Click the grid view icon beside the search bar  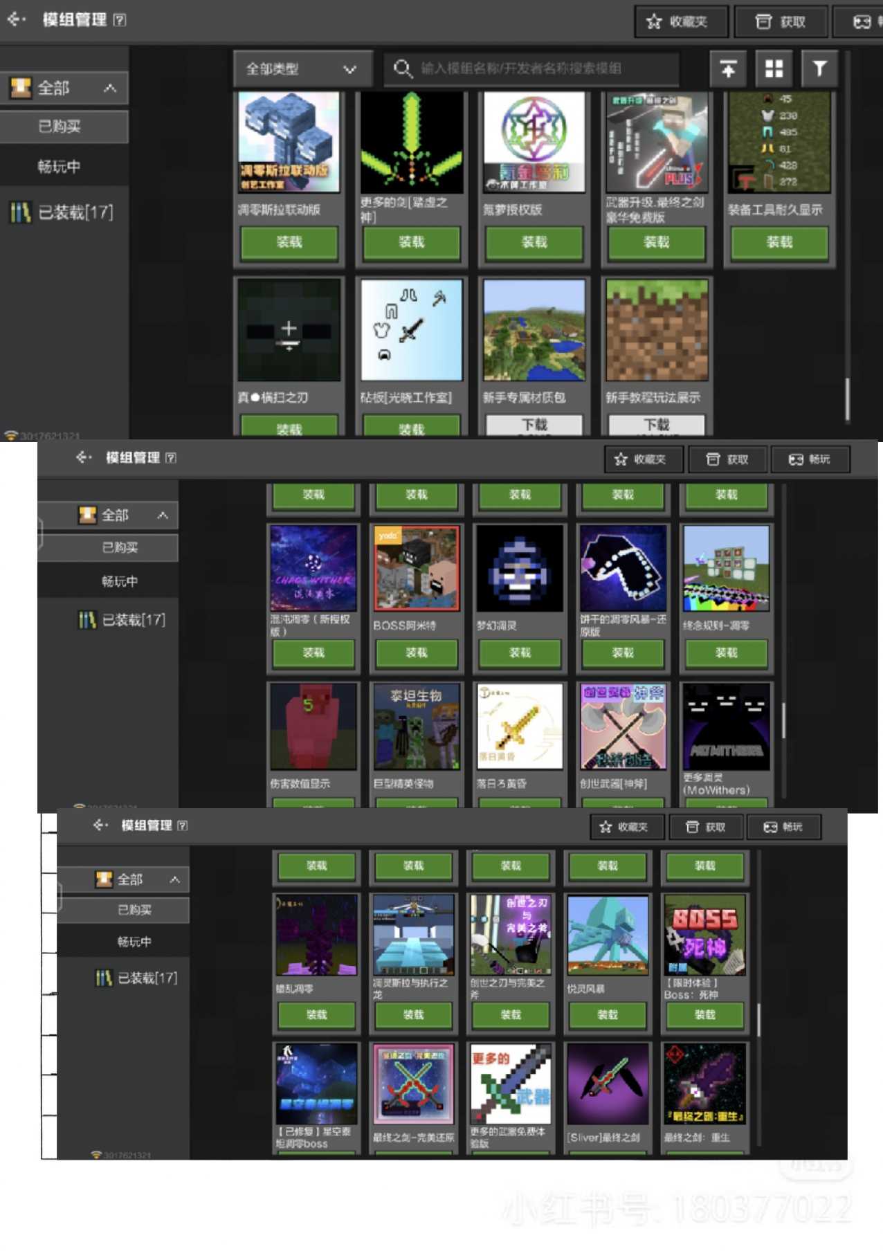click(774, 69)
